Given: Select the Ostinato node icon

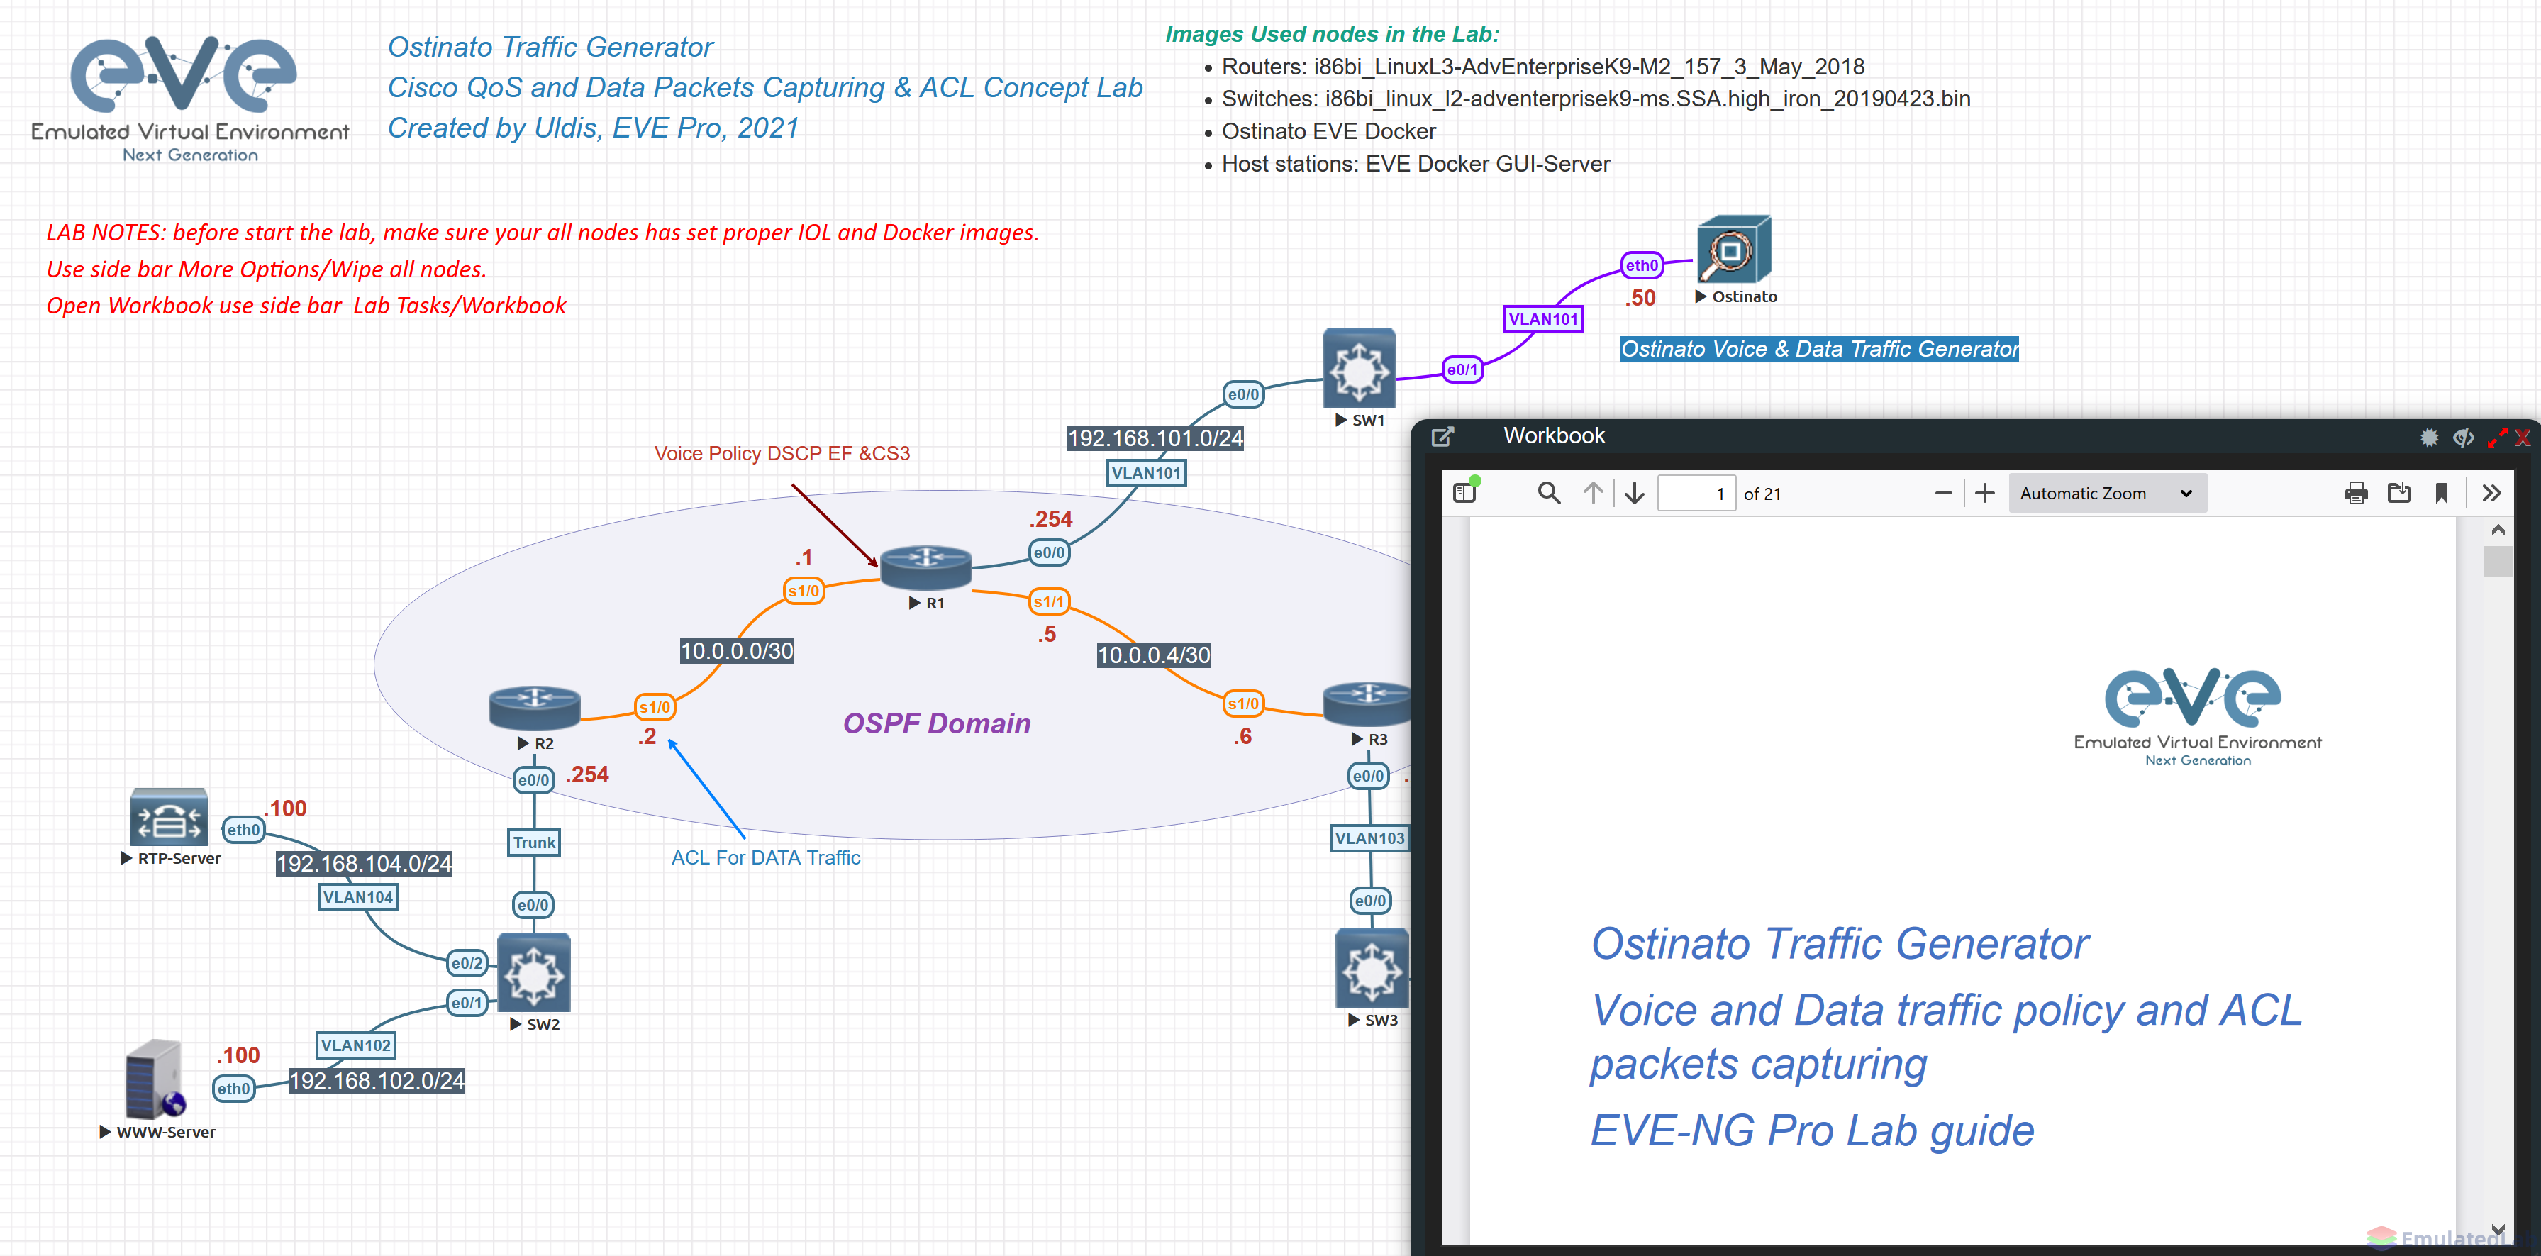Looking at the screenshot, I should pos(1733,250).
